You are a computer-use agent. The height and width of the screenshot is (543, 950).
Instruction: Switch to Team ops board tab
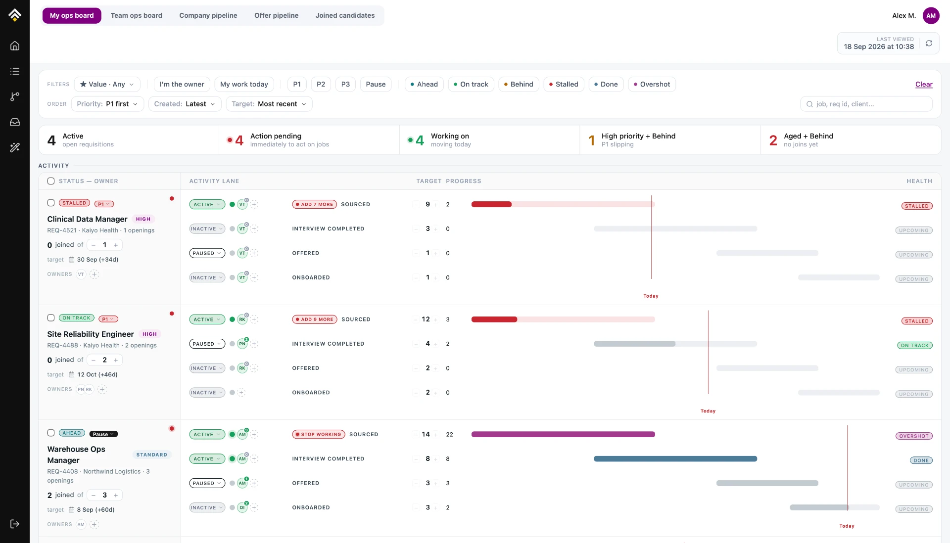tap(136, 15)
